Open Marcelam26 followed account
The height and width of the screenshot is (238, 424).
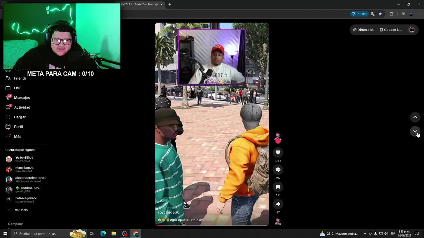point(20,169)
